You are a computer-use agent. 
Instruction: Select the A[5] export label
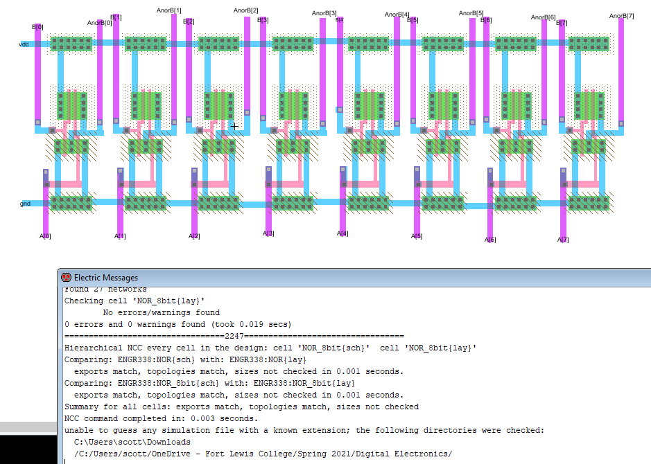coord(417,236)
